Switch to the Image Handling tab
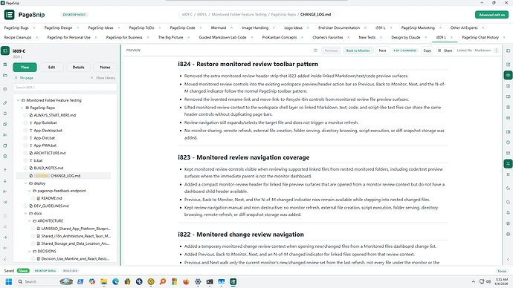Screen dimensions: 513x288 point(255,27)
